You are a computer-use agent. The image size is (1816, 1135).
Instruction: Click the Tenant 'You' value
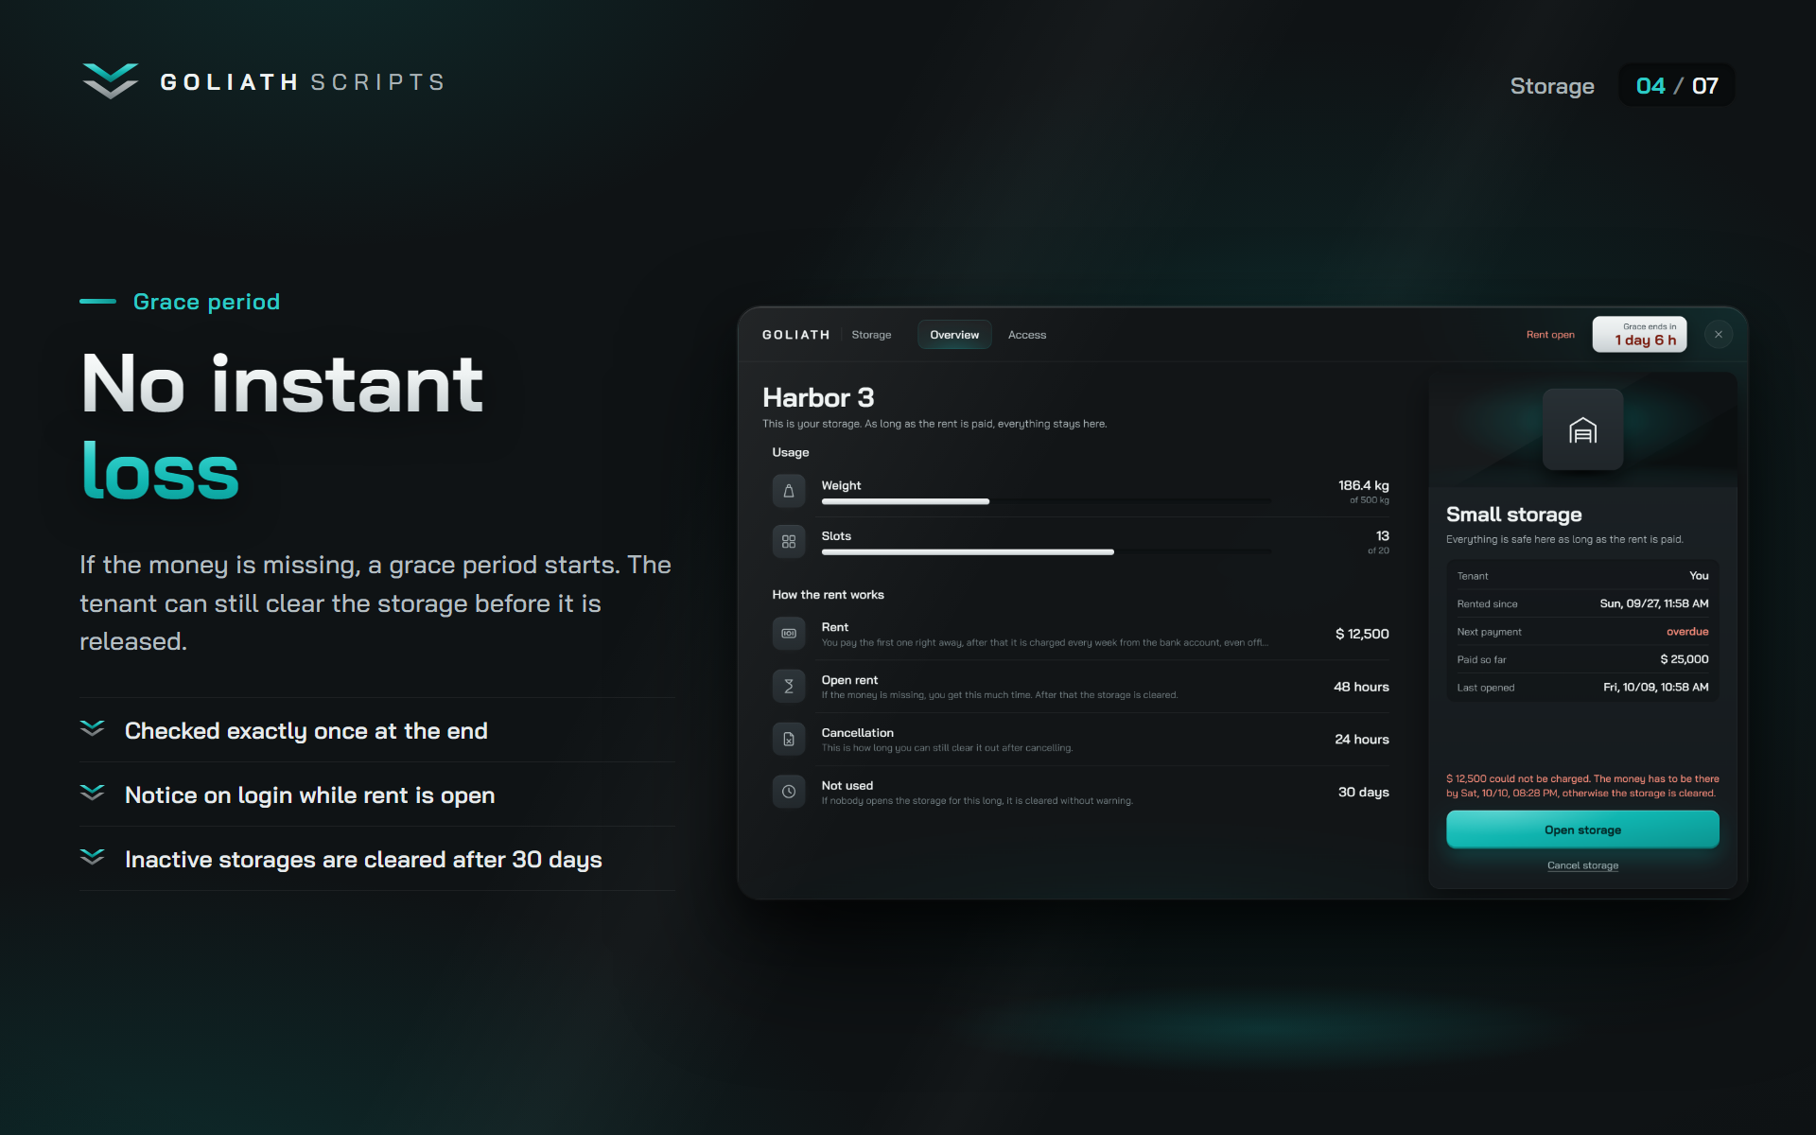pyautogui.click(x=1699, y=576)
